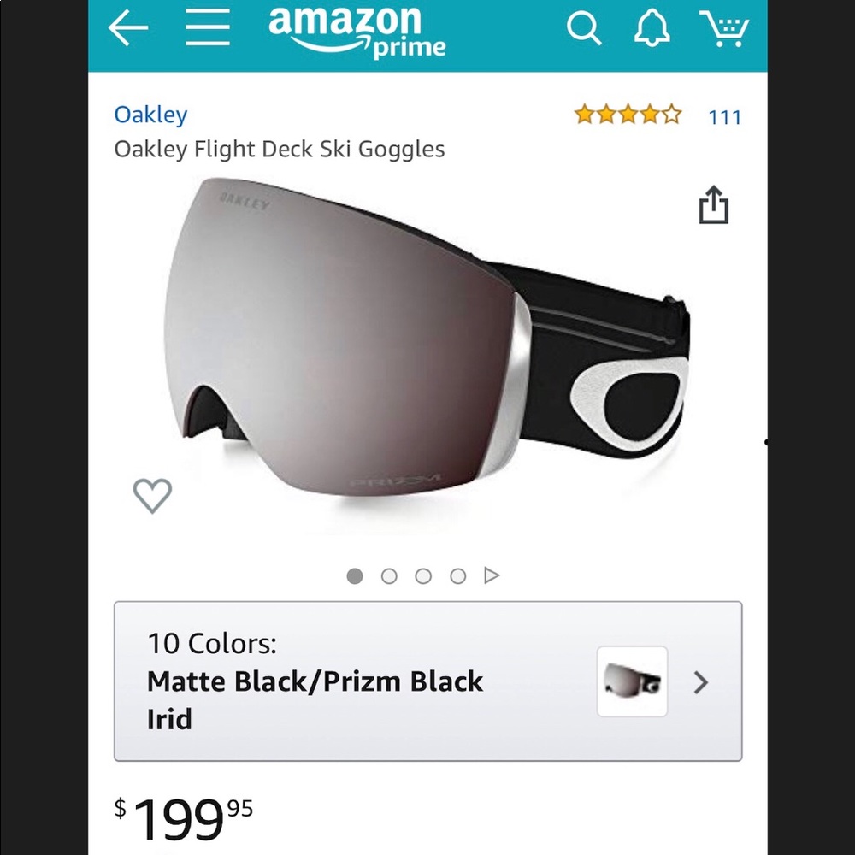
Task: View the shopping cart
Action: [x=726, y=28]
